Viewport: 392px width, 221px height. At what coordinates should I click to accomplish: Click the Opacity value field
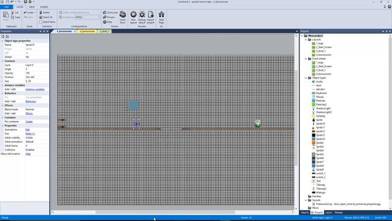click(37, 73)
